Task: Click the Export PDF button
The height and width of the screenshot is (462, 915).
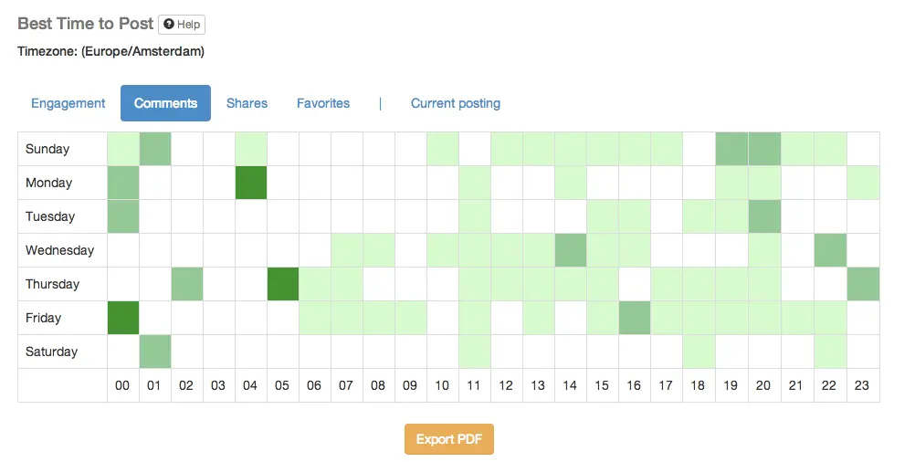Action: click(449, 439)
